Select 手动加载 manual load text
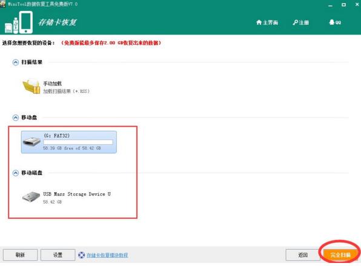The image size is (361, 266). 53,84
